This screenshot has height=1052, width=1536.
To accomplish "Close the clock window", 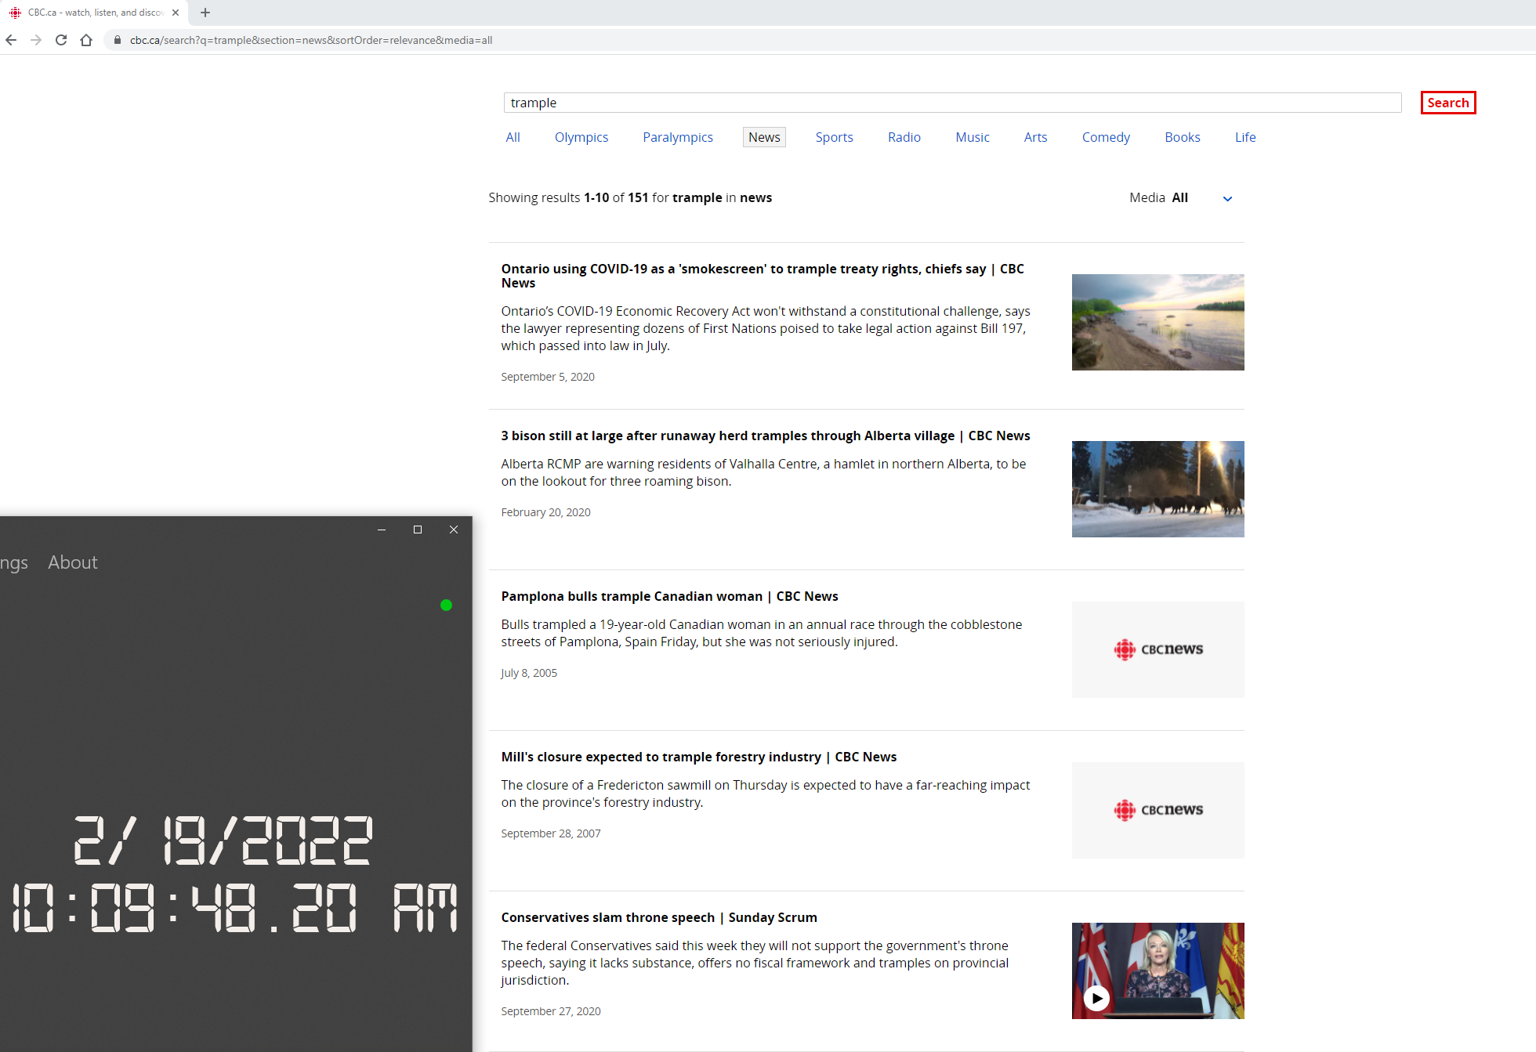I will pos(454,530).
